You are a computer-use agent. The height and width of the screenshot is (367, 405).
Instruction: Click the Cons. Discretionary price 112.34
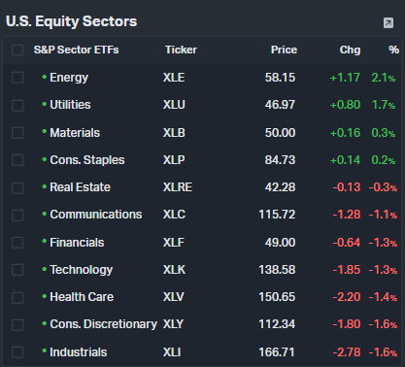click(x=277, y=324)
